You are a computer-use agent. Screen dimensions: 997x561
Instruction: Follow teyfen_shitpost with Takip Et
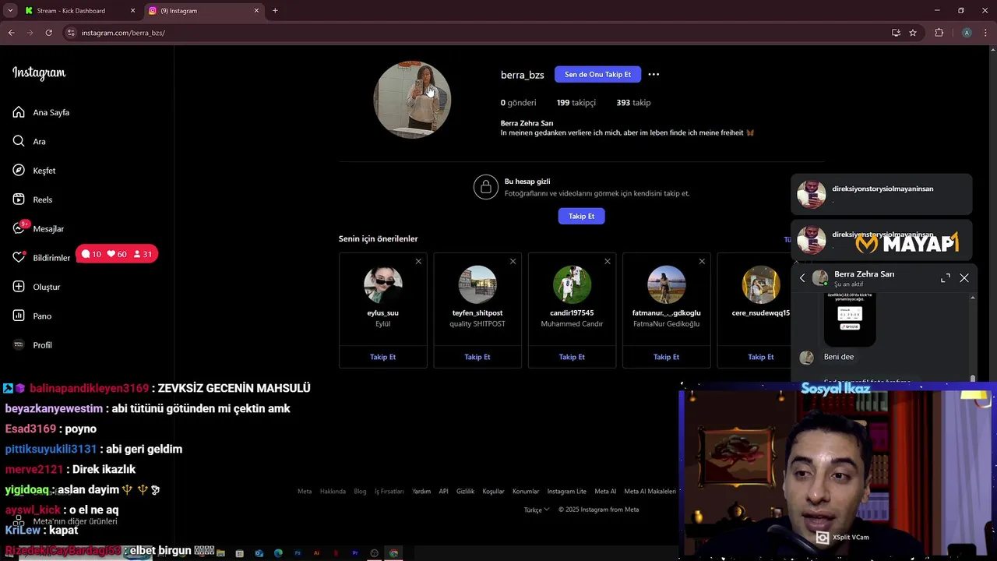[x=477, y=357]
